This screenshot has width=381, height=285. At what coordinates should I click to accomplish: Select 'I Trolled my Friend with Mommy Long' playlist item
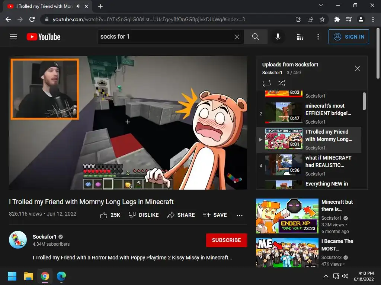(x=308, y=140)
